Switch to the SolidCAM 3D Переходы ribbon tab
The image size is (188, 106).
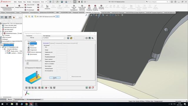[x=118, y=12]
